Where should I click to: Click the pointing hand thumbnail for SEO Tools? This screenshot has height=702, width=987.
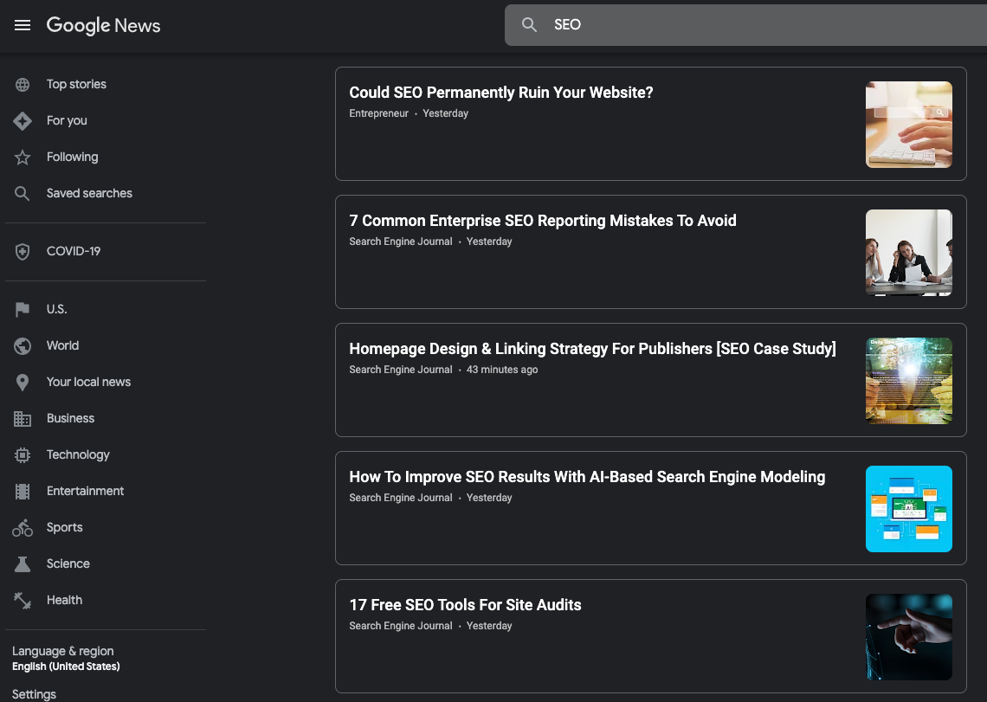pos(909,637)
